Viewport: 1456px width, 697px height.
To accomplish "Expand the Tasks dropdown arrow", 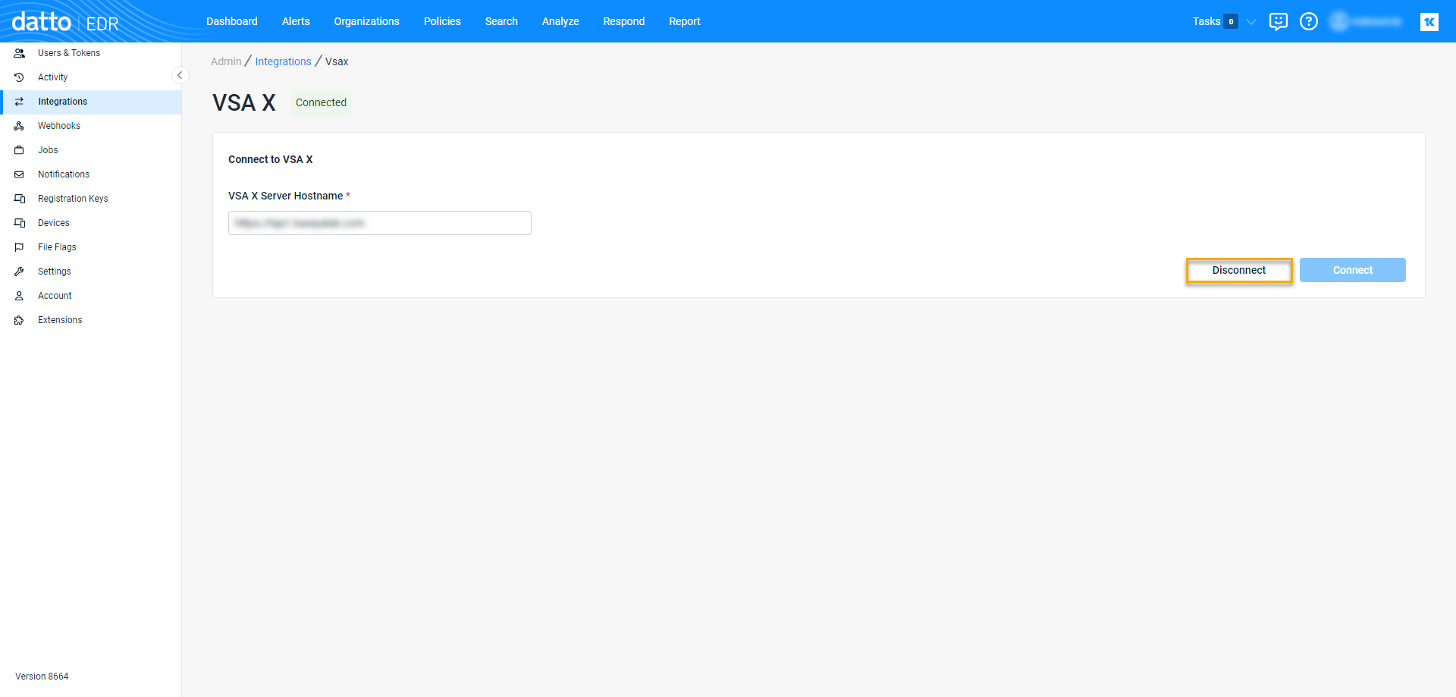I will [x=1251, y=21].
